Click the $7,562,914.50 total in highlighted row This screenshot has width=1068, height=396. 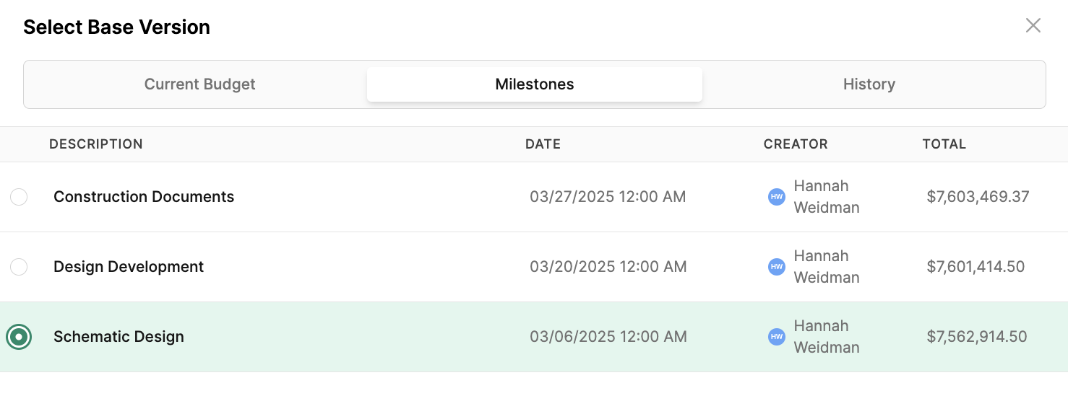tap(976, 337)
